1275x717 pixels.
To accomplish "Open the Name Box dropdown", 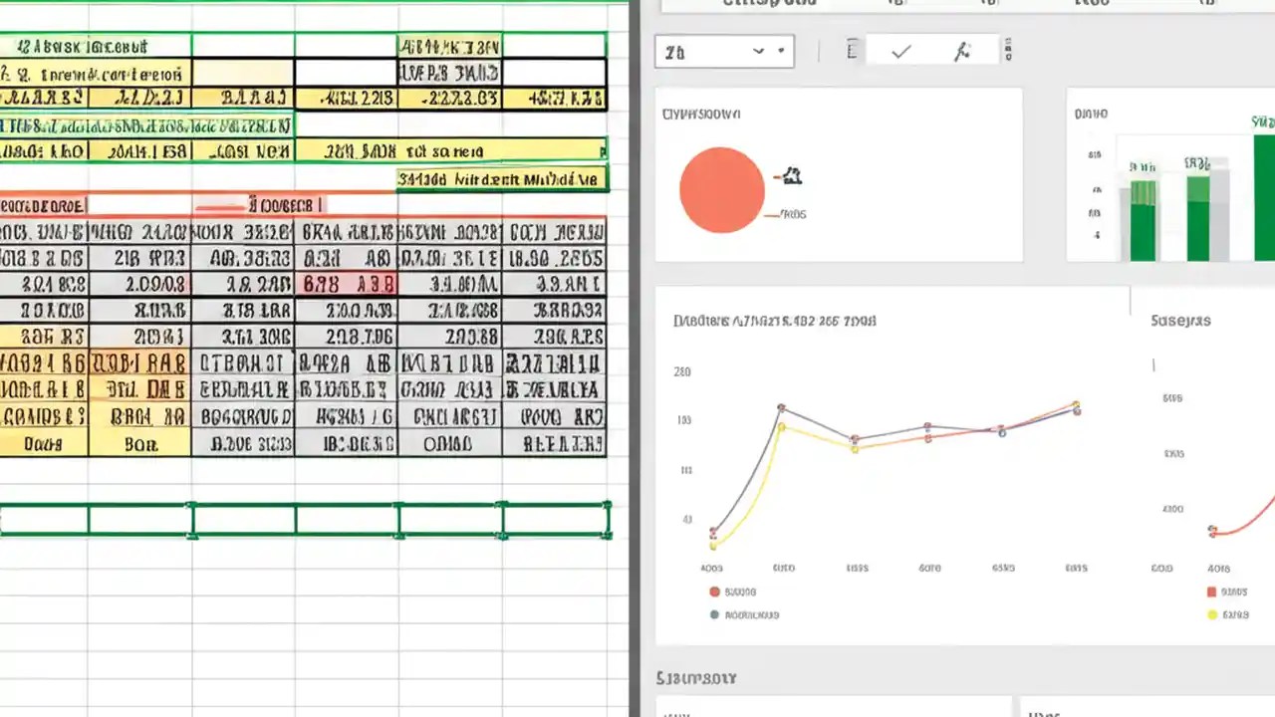I will click(757, 51).
